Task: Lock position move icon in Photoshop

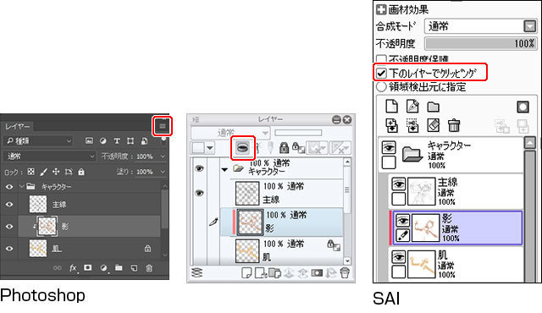Action: point(56,172)
